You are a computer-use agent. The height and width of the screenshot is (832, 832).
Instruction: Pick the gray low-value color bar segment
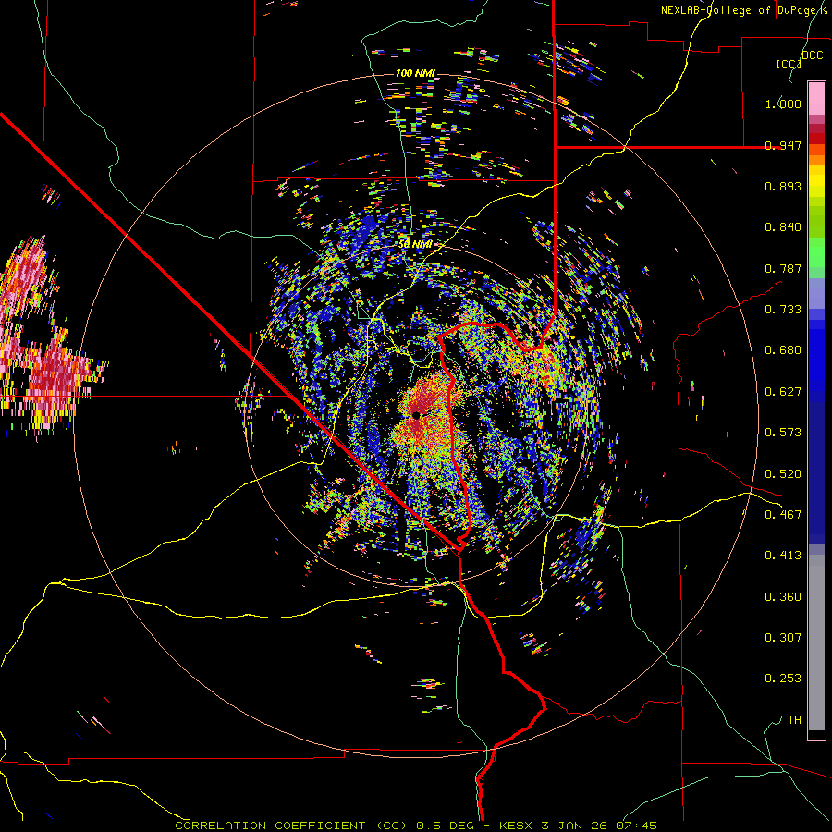tap(816, 642)
